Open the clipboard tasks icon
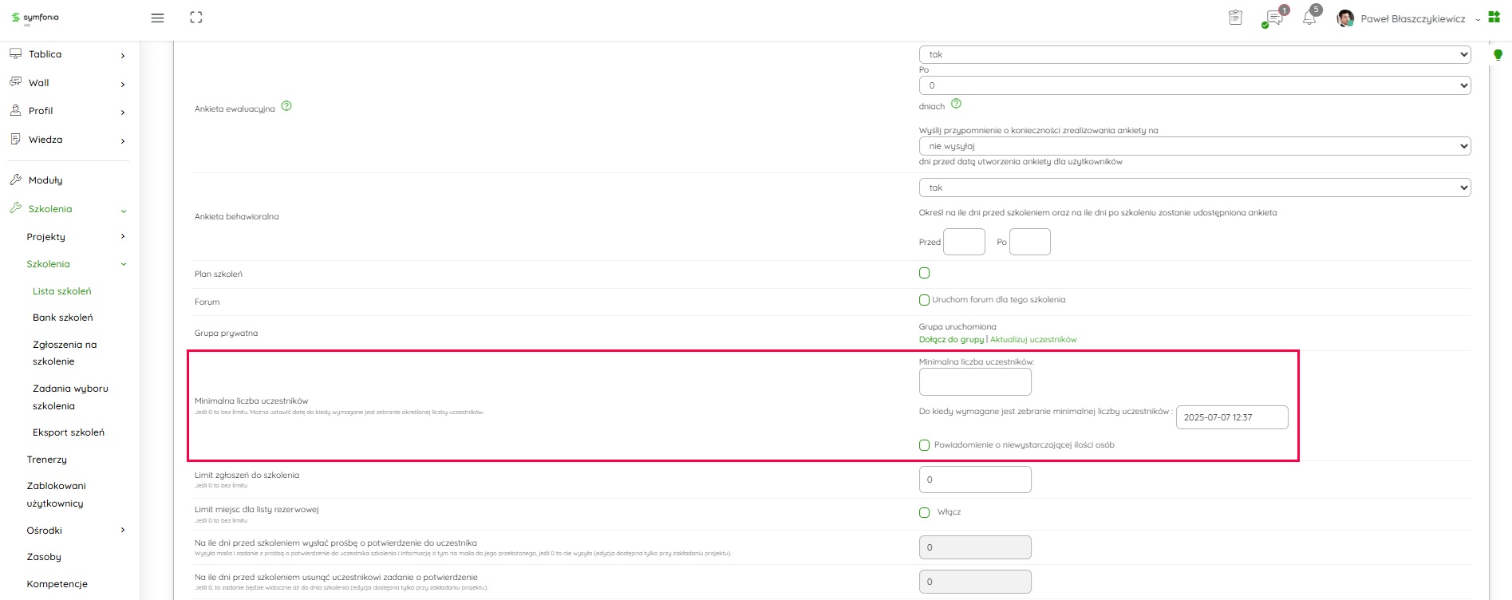 pos(1235,18)
